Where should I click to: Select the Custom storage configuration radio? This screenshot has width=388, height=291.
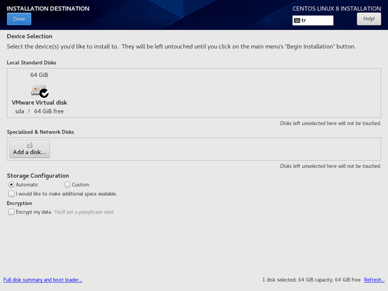(x=67, y=185)
